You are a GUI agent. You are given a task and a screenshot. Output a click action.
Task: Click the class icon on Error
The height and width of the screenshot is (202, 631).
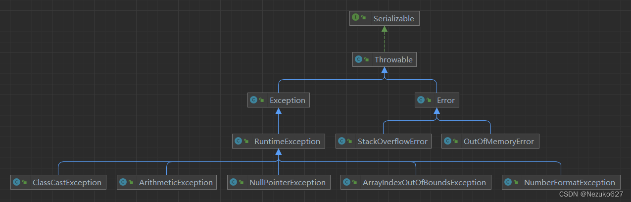point(421,100)
